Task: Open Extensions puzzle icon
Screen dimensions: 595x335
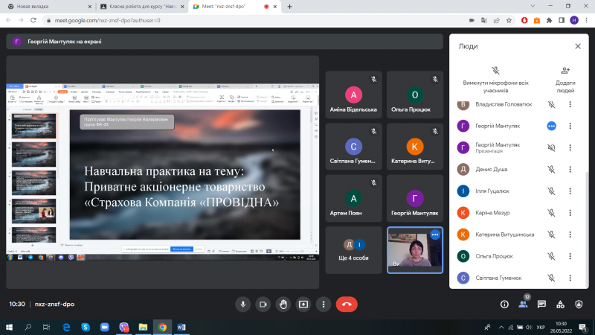Action: (x=549, y=21)
